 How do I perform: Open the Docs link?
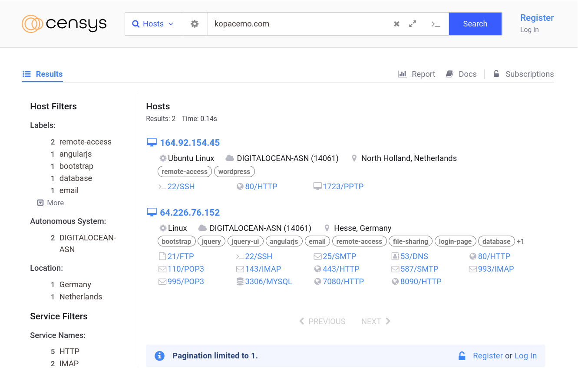461,74
